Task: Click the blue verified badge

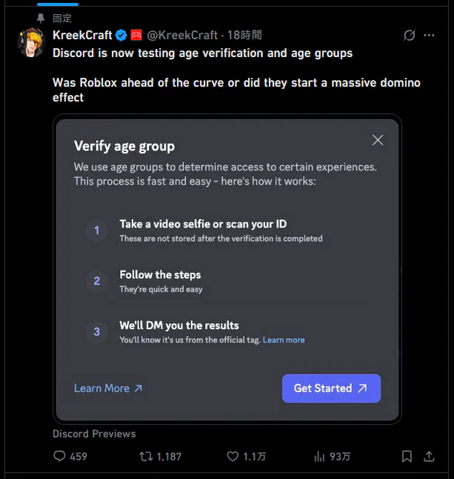Action: [x=121, y=35]
